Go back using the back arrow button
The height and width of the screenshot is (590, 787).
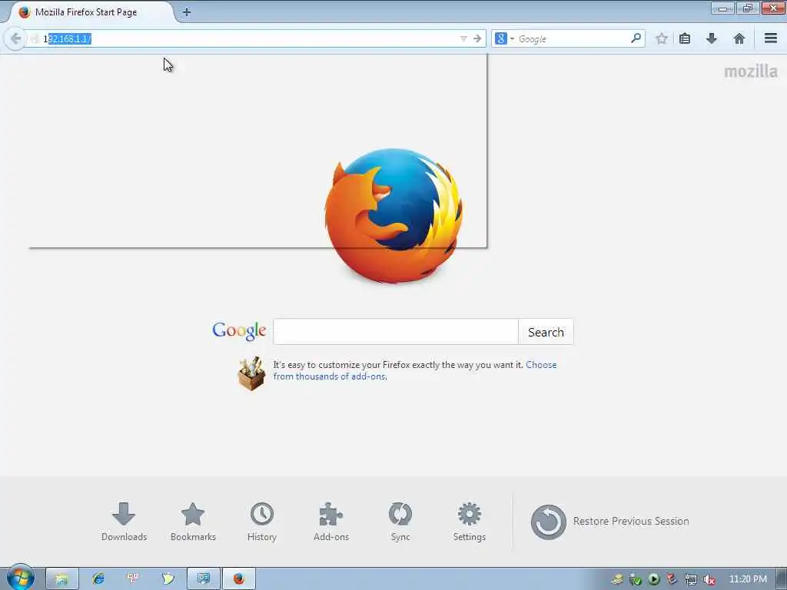click(15, 38)
